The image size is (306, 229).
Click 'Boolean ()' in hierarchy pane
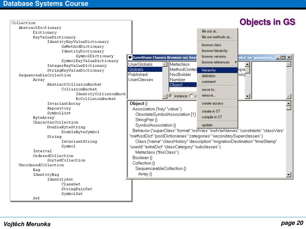tap(142, 158)
